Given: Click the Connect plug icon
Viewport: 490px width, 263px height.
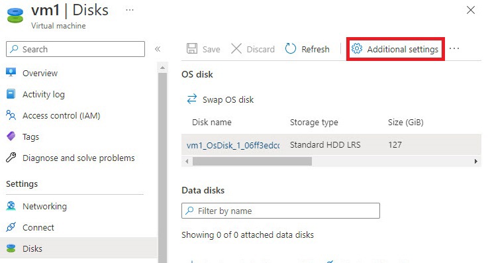Looking at the screenshot, I should [11, 227].
